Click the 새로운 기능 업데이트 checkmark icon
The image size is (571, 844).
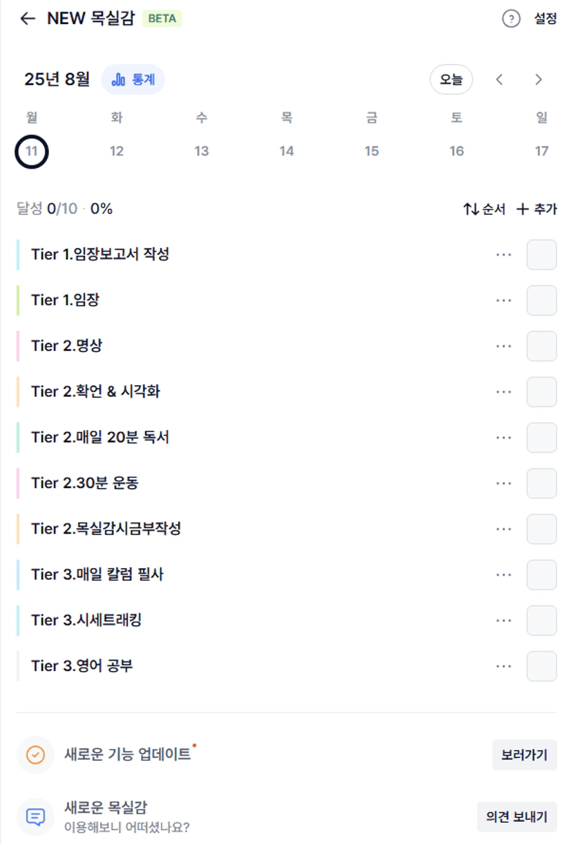[x=35, y=755]
